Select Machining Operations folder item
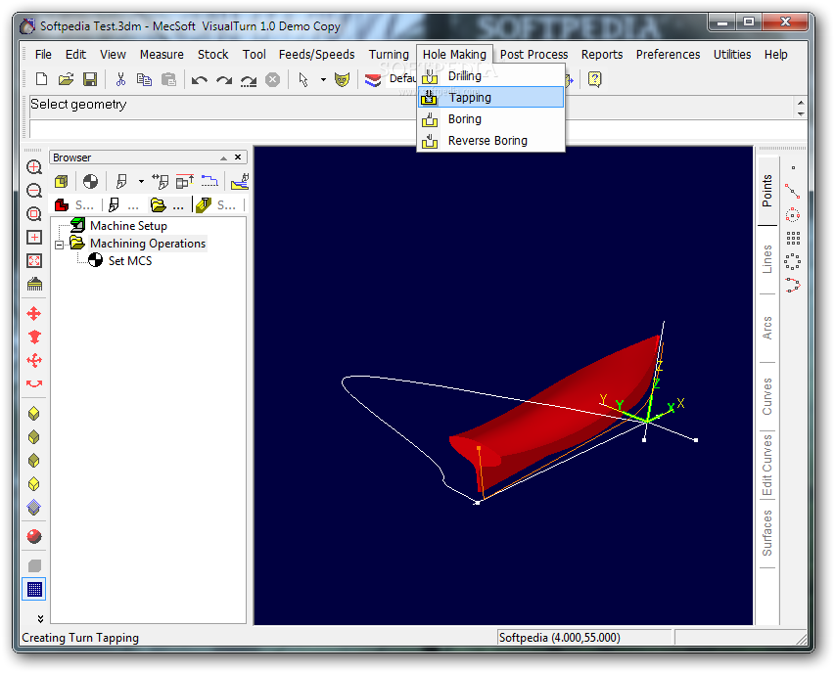Image resolution: width=835 pixels, height=673 pixels. (148, 244)
